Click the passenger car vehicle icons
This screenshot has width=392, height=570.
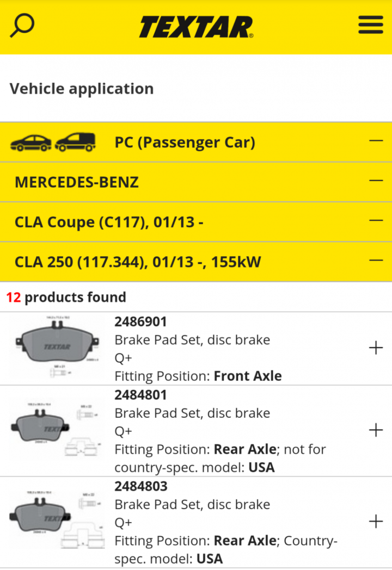point(53,142)
